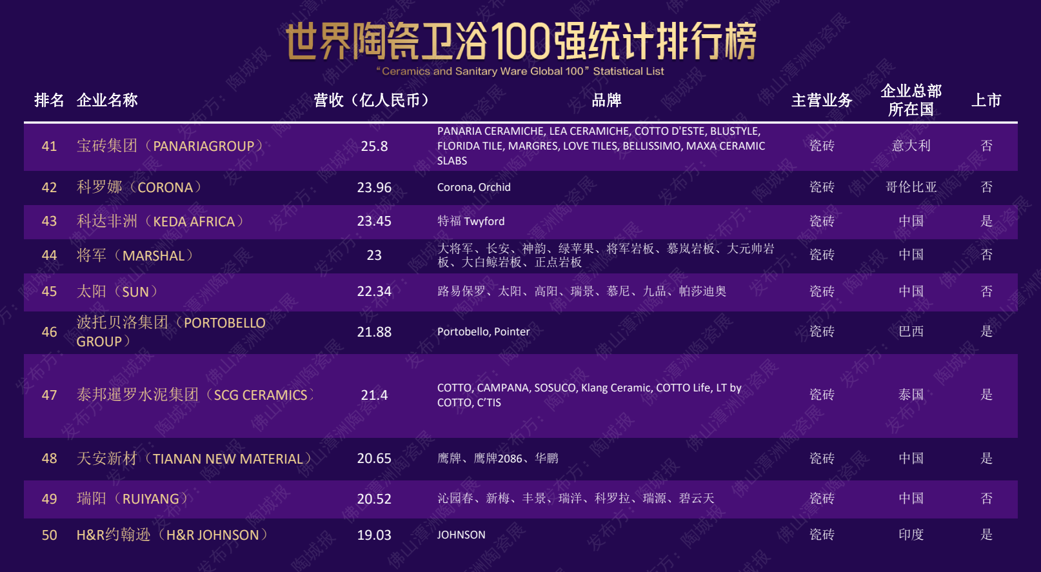This screenshot has width=1041, height=572.
Task: Click the 科罗娜 (CORONA) company name
Action: point(140,188)
